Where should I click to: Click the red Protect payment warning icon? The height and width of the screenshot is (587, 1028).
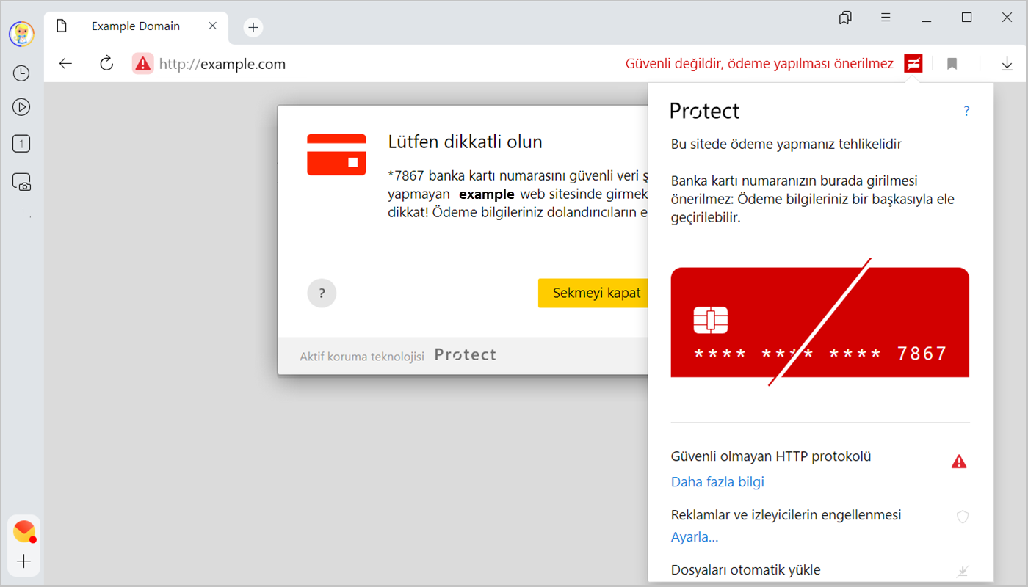913,64
